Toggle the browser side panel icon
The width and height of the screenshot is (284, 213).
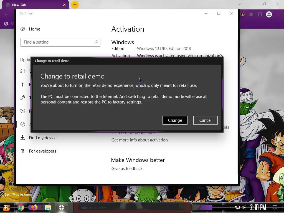click(x=260, y=14)
